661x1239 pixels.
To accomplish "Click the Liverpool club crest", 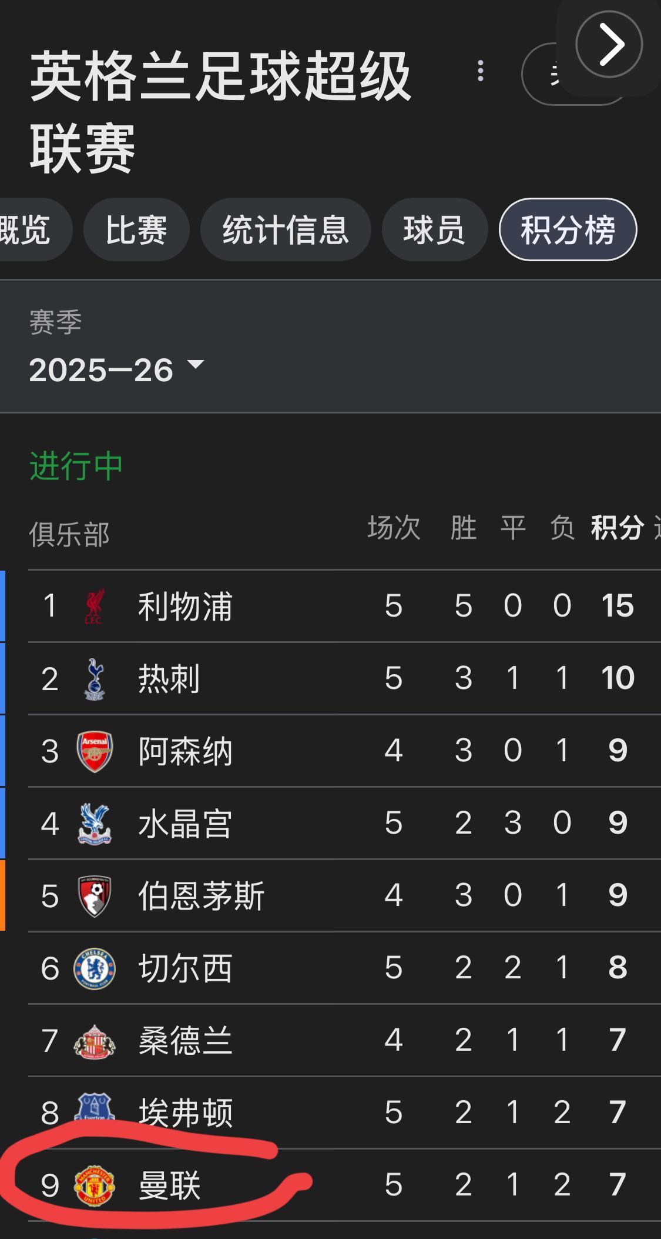I will click(x=94, y=606).
